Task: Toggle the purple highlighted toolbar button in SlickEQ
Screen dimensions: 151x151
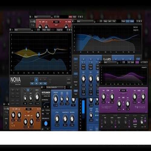Action: pos(137,62)
